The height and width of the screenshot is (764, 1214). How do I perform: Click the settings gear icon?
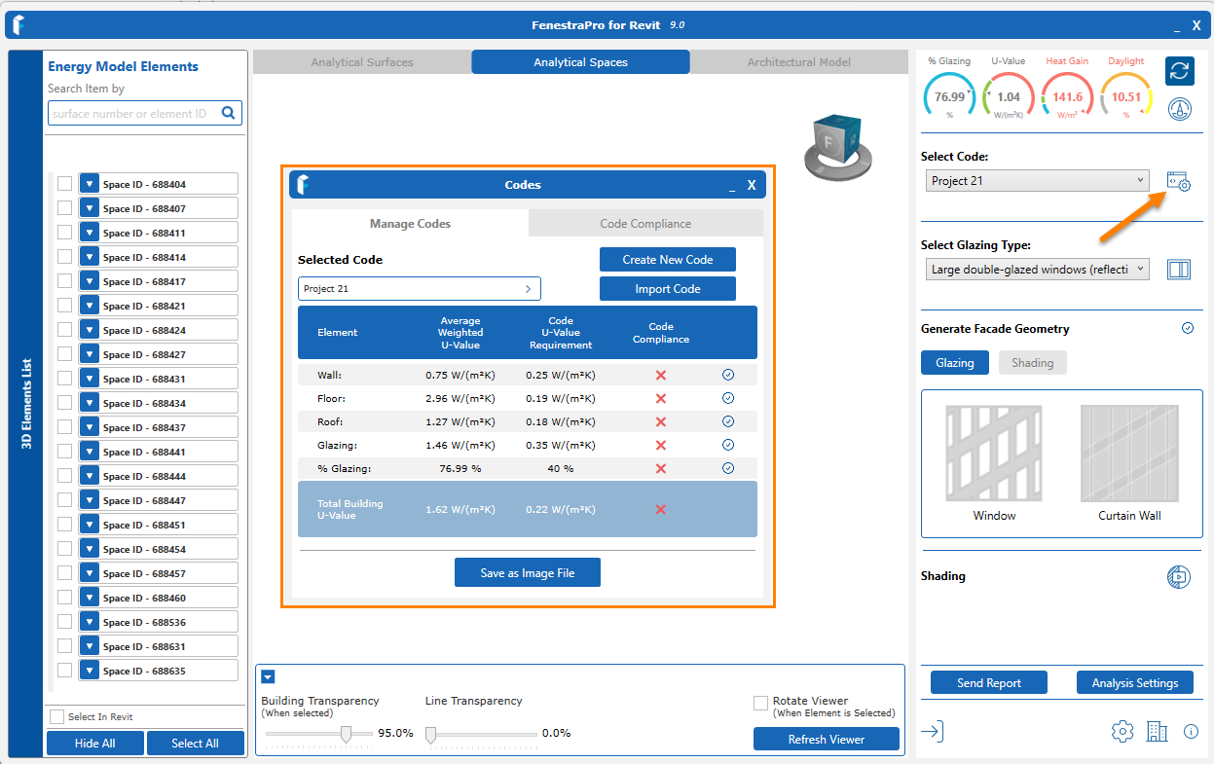coord(1122,732)
